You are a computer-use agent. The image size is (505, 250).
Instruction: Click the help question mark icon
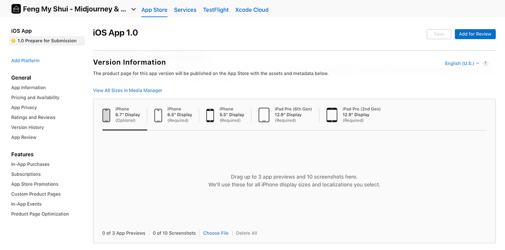(x=485, y=64)
